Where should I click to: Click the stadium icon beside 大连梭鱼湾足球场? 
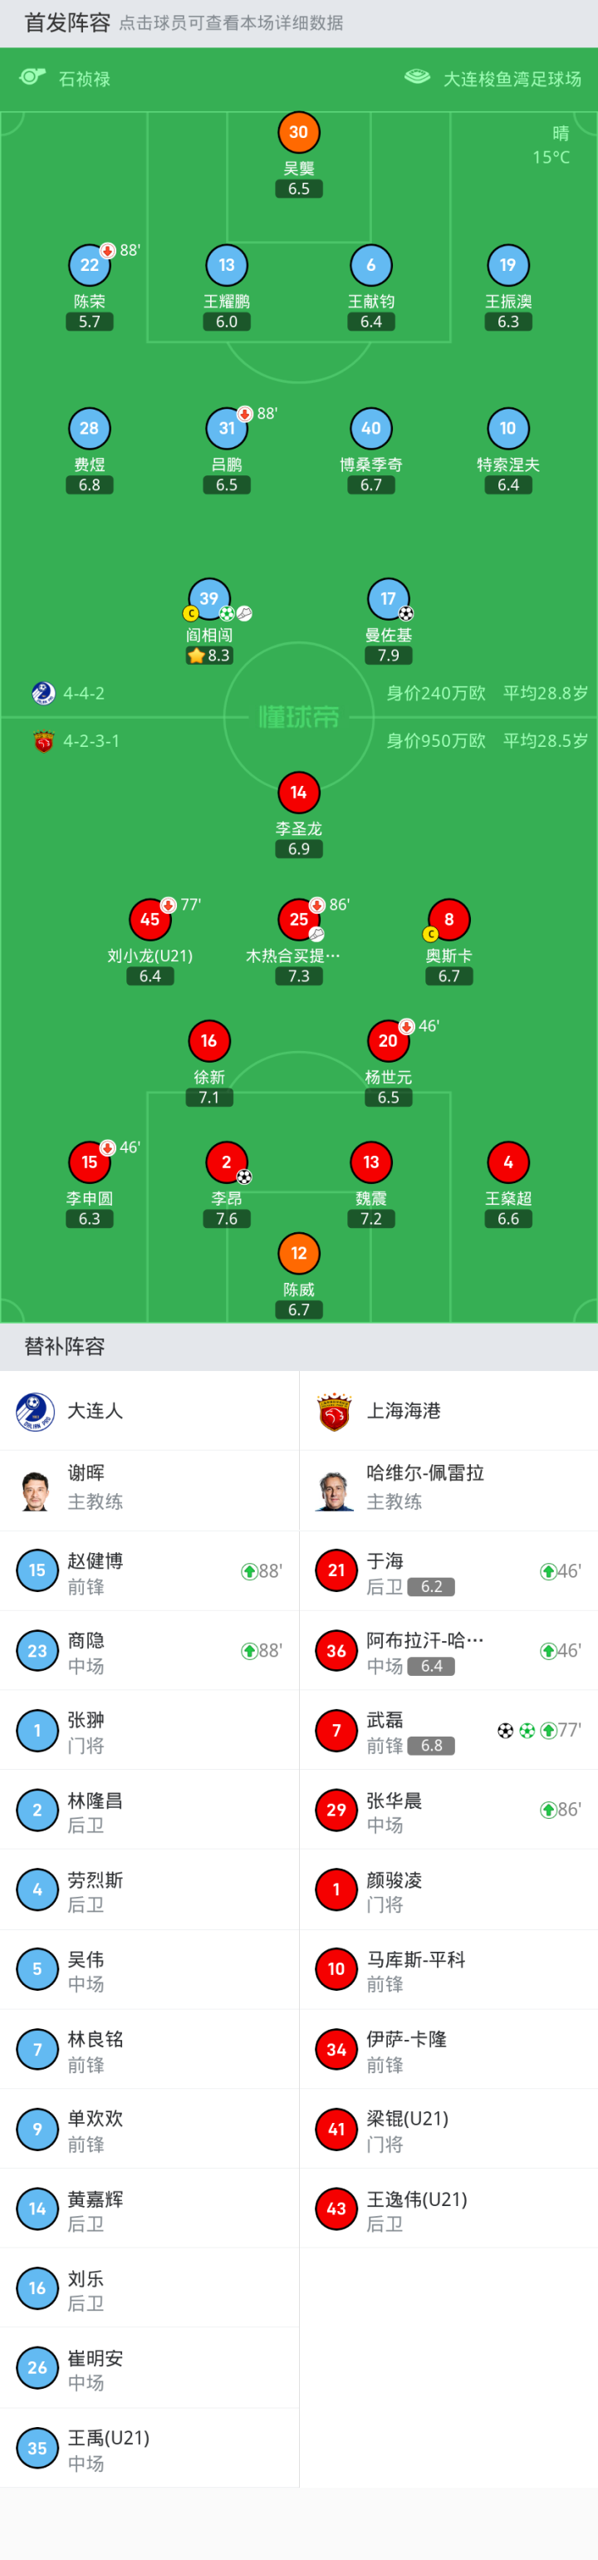click(417, 77)
